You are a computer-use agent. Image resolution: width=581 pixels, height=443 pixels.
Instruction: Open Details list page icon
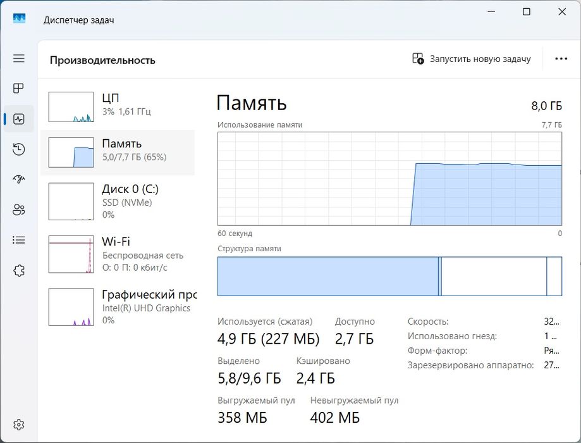[x=18, y=240]
